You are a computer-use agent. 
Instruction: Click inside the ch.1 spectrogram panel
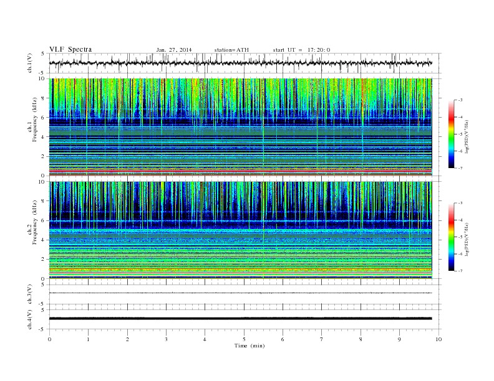click(240, 127)
